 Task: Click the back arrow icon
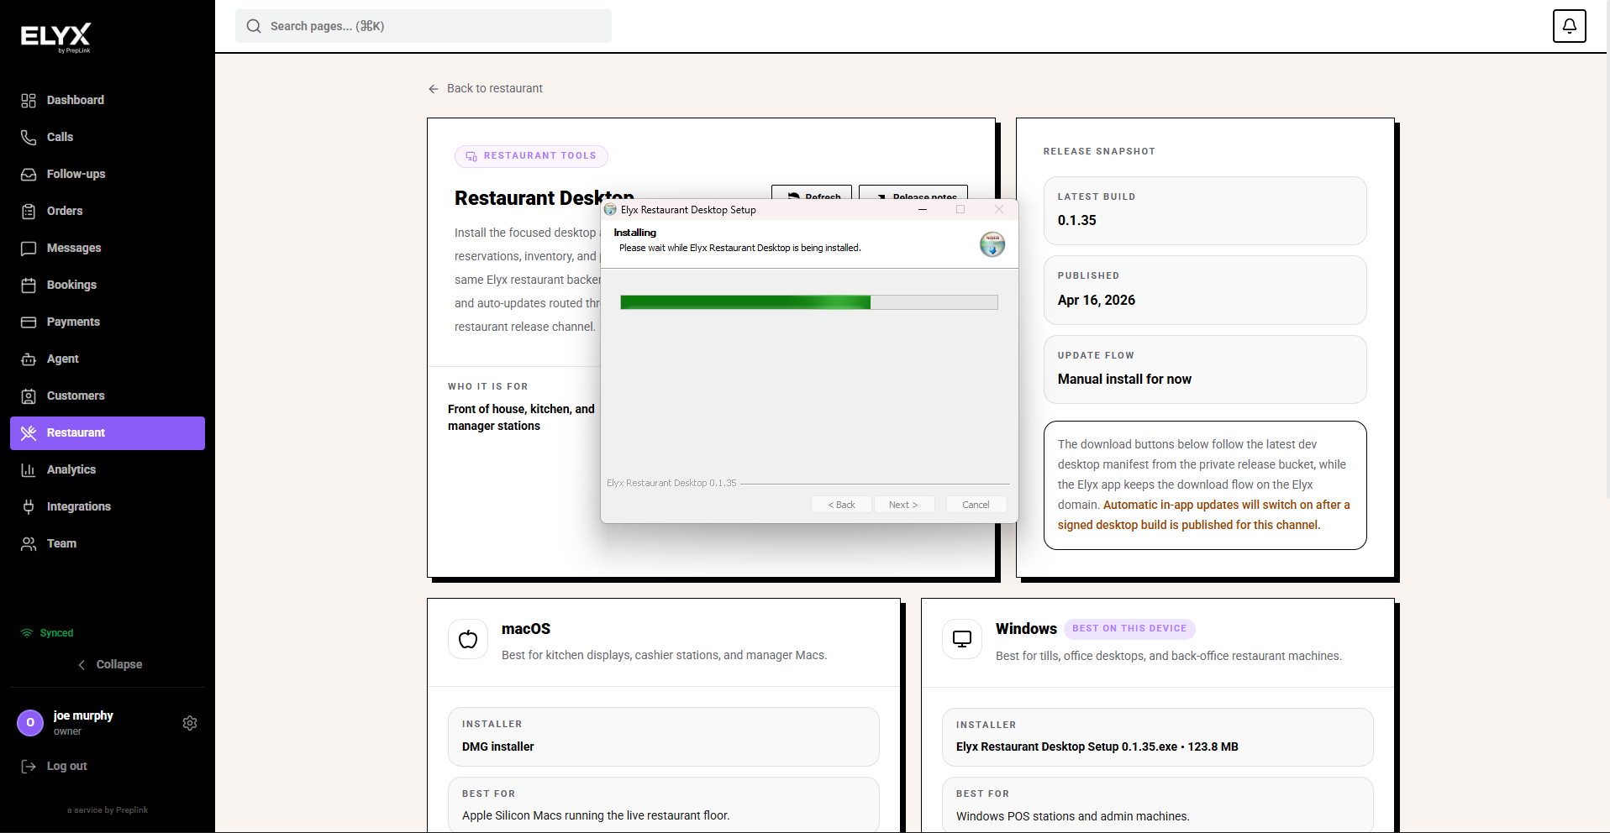pyautogui.click(x=434, y=89)
